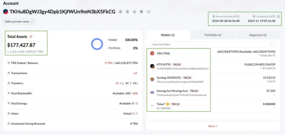Click the help icon beside Created on (UTC)
Screen dimensions: 285x135
254,17
